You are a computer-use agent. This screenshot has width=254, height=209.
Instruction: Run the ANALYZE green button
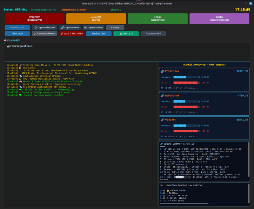pos(126,34)
